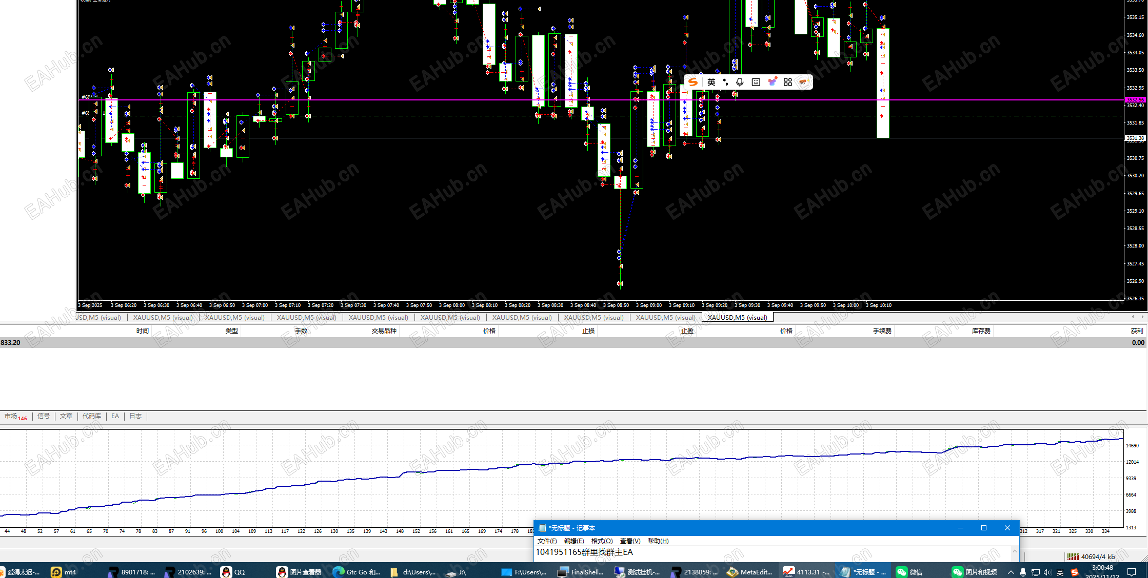
Task: Click the 时间 column header
Action: (x=143, y=331)
